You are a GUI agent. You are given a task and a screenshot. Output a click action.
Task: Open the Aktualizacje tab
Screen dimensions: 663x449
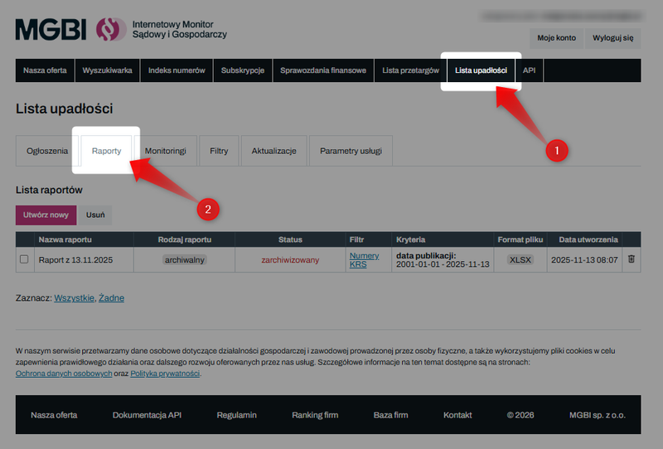[x=273, y=151]
